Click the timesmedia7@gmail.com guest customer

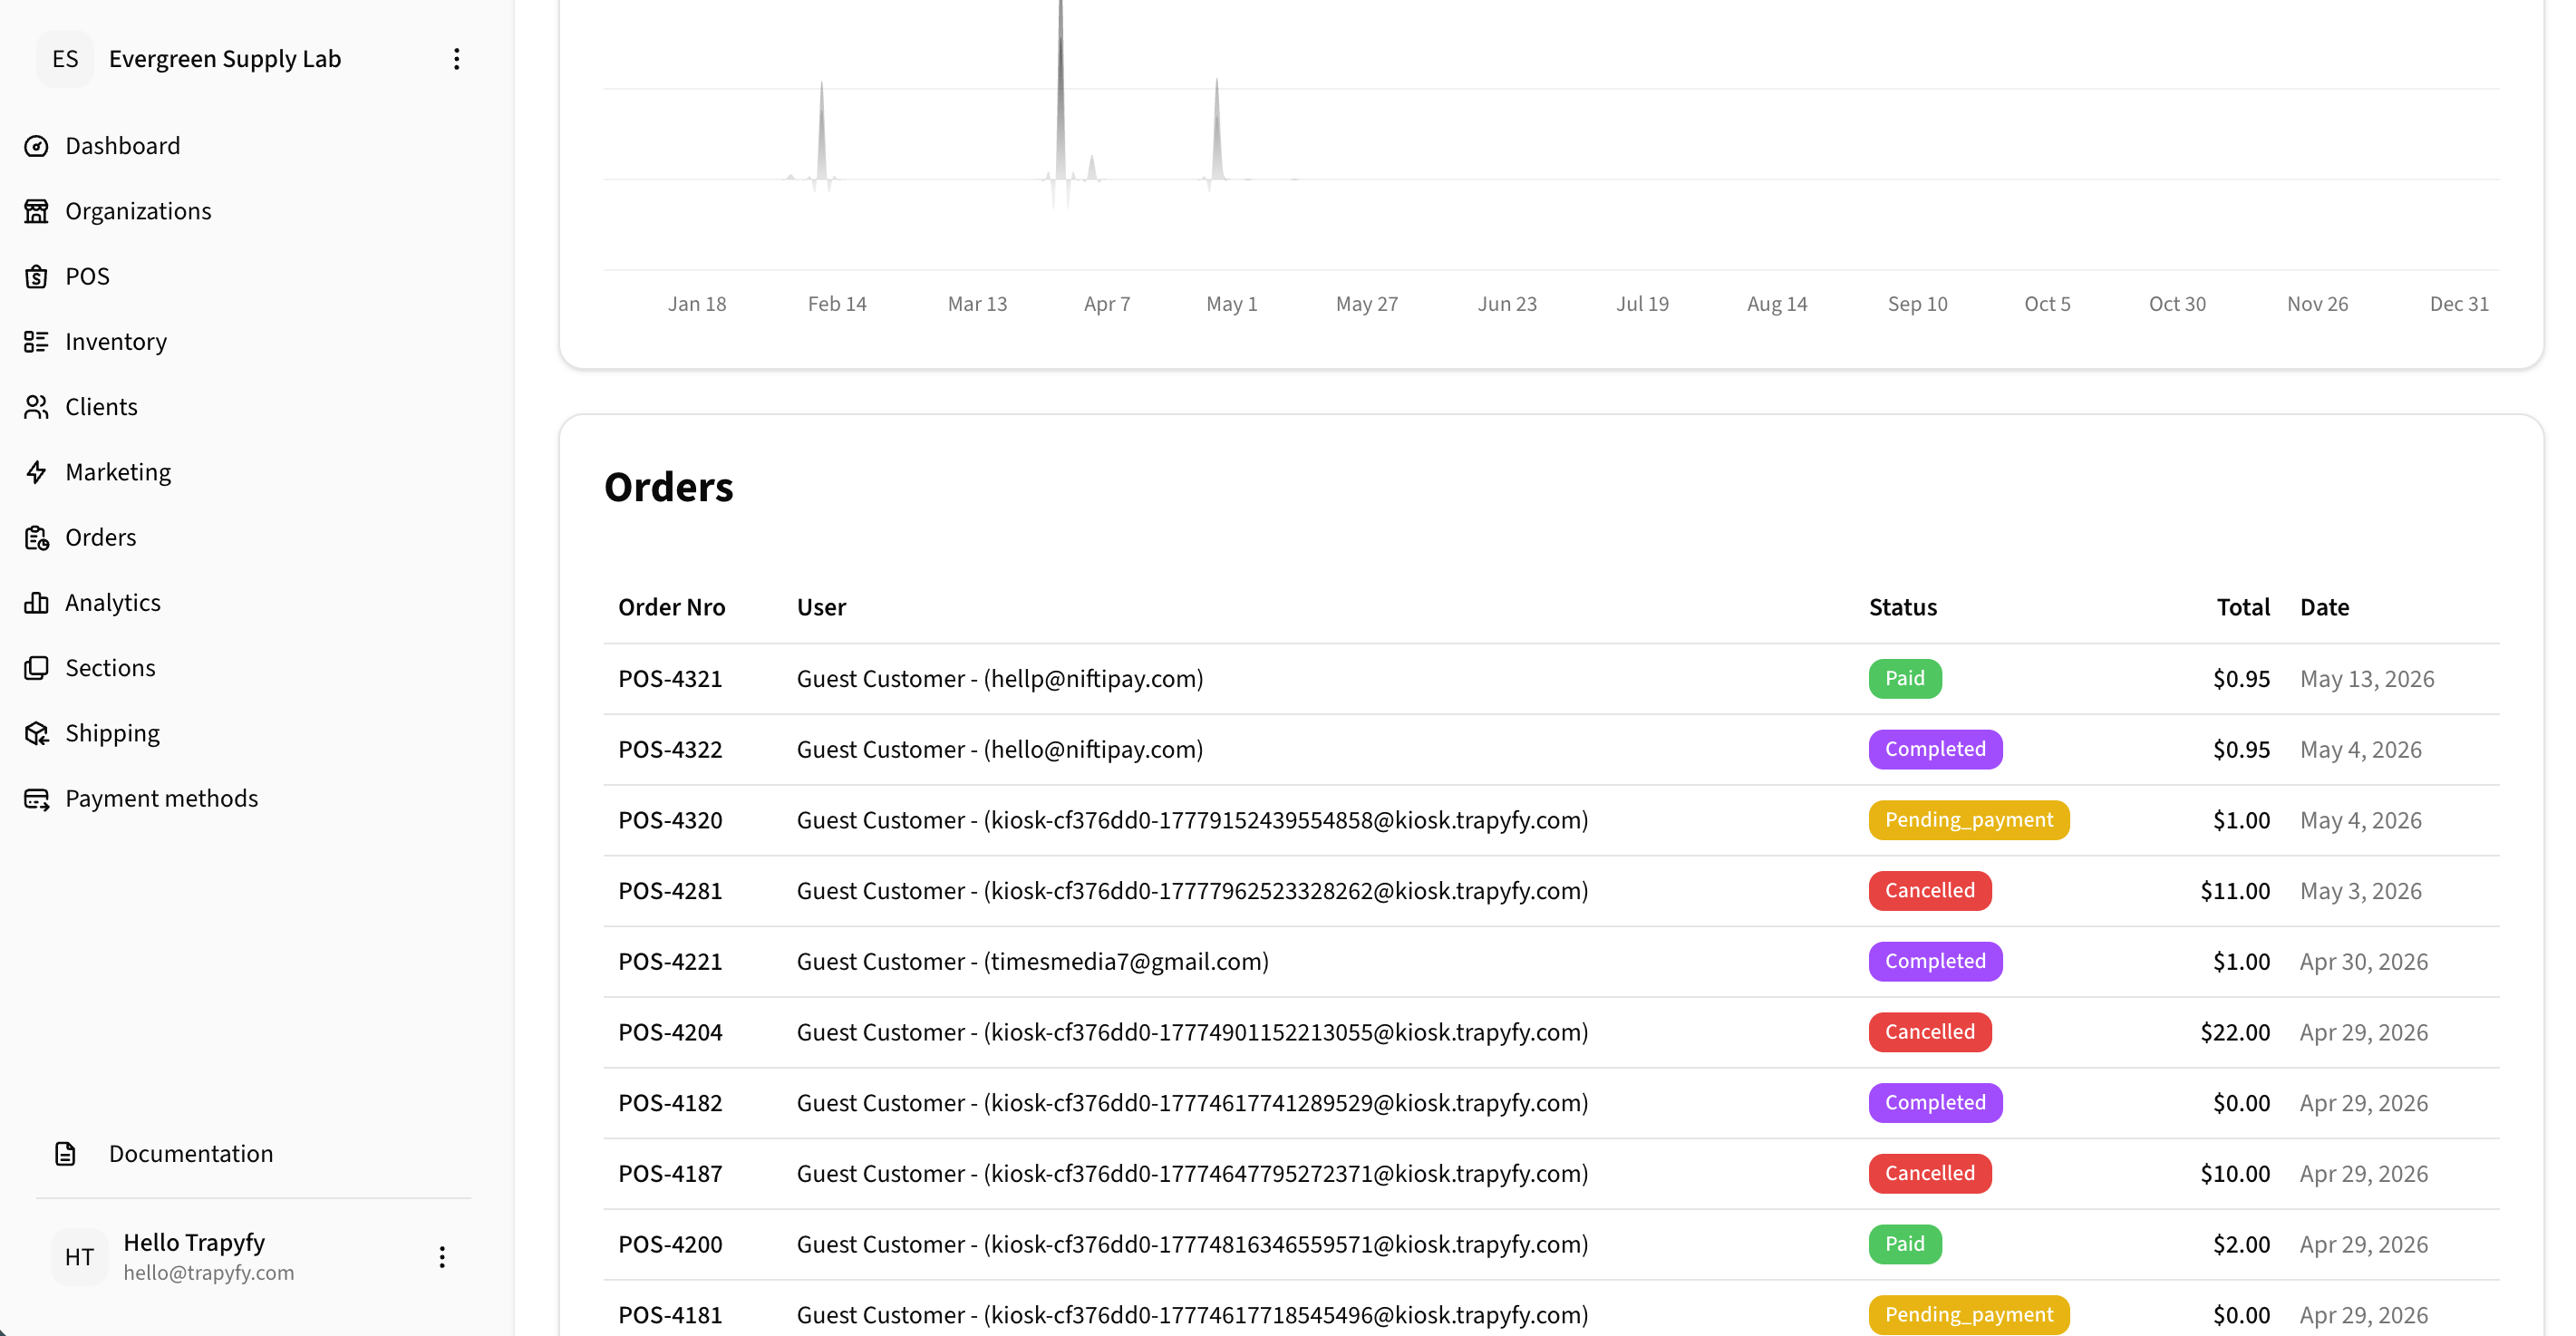(x=1033, y=962)
